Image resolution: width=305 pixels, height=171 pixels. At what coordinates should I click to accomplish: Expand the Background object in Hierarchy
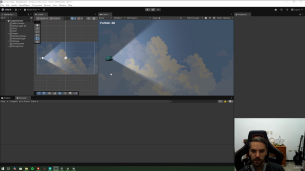click(8, 46)
